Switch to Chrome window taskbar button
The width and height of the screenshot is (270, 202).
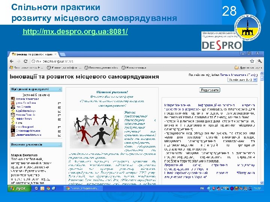point(83,189)
